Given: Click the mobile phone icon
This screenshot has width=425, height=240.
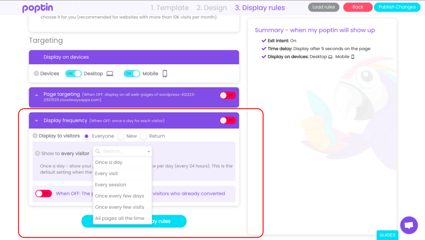Looking at the screenshot, I should (x=165, y=74).
